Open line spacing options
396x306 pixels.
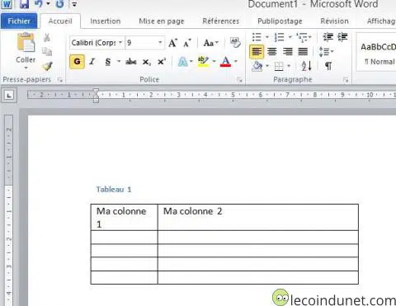coord(326,52)
